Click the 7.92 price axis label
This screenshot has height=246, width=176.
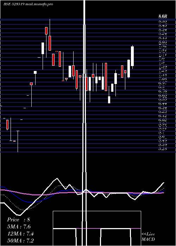pos(163,46)
